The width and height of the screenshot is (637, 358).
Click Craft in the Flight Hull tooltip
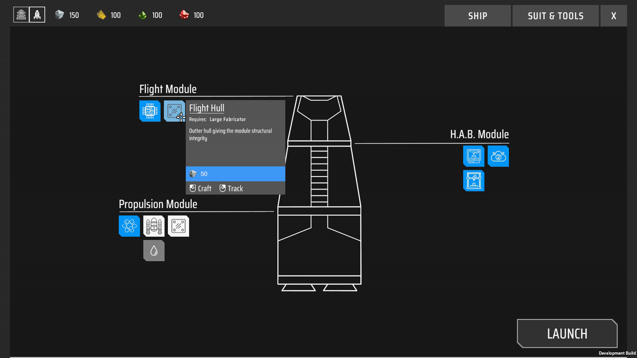[201, 188]
